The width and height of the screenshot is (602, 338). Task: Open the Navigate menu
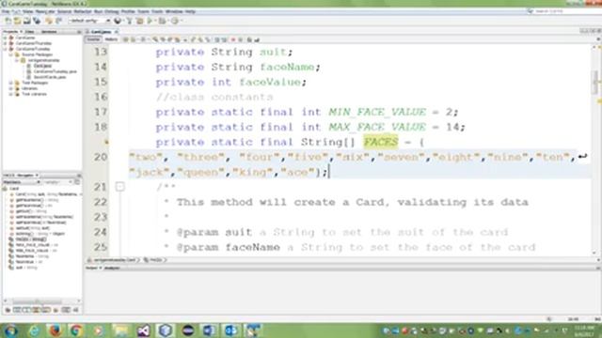(x=45, y=11)
